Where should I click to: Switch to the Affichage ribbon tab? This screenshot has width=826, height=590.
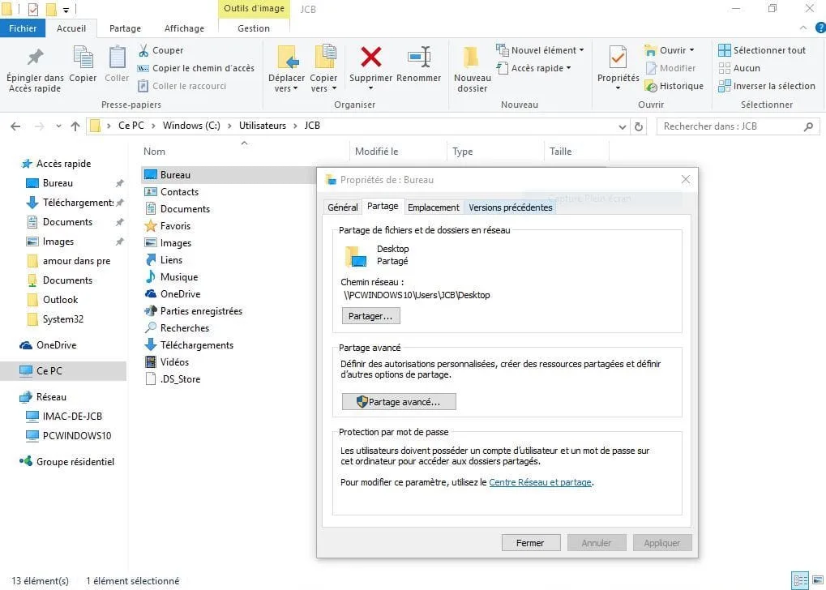coord(184,28)
